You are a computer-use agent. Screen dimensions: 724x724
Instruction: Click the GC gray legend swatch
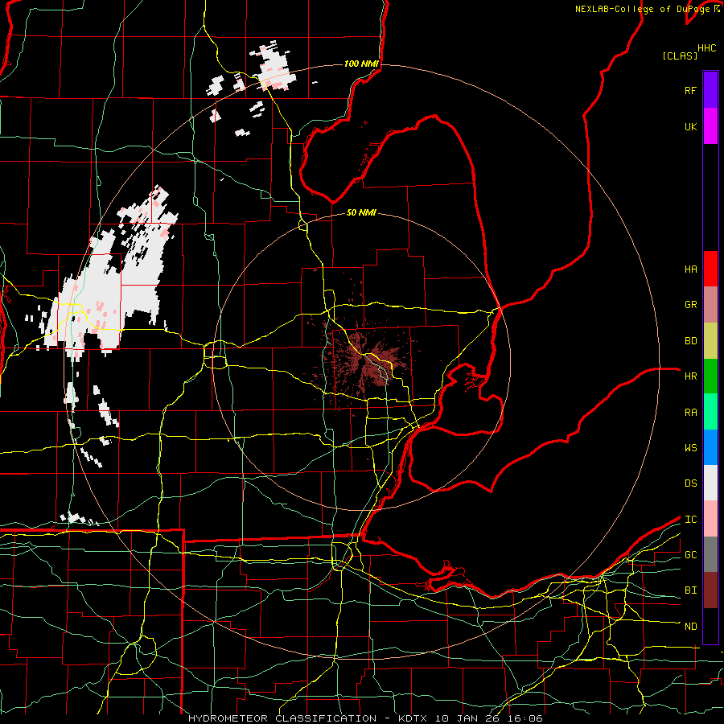[x=710, y=554]
